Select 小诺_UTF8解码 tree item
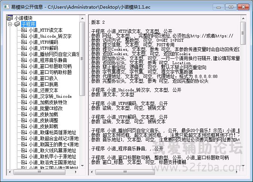Viewport: 253px width, 182px height. (43, 48)
